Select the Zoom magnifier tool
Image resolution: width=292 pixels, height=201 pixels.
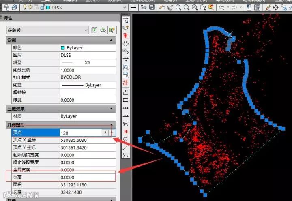(178, 7)
